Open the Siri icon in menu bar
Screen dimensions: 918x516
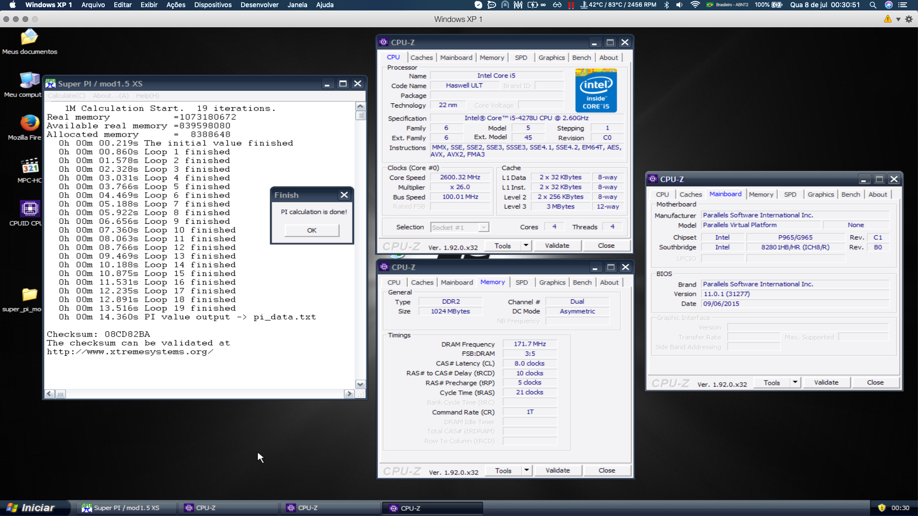[889, 5]
